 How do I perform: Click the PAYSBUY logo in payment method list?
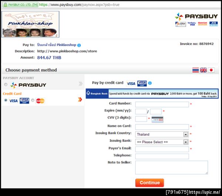coord(28,85)
